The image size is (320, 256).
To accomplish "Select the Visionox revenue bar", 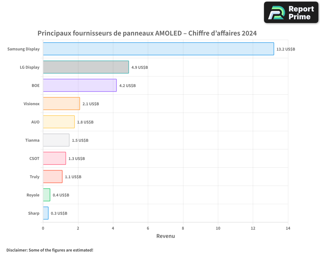I will pos(61,104).
